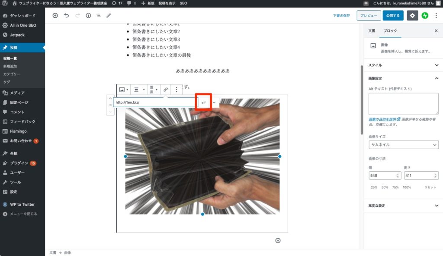Open the 置換 replace image dropdown
This screenshot has width=443, height=256.
coord(154,90)
